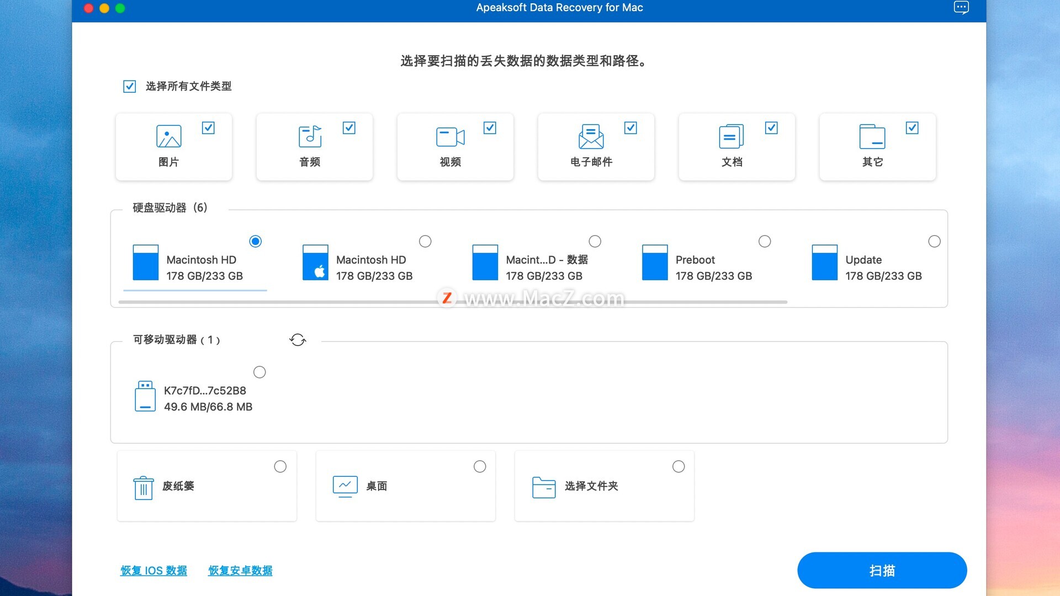Click the K7c7fD...7c52B8 drive name
The height and width of the screenshot is (596, 1060).
click(205, 391)
